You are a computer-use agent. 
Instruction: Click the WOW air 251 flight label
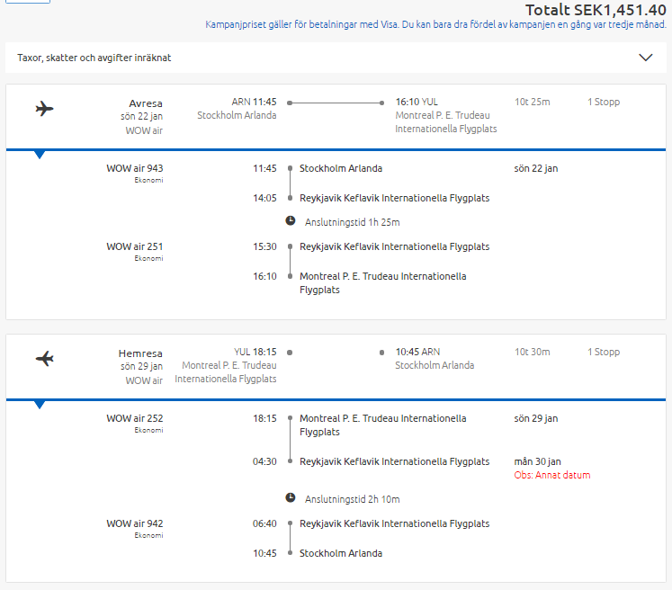[135, 246]
